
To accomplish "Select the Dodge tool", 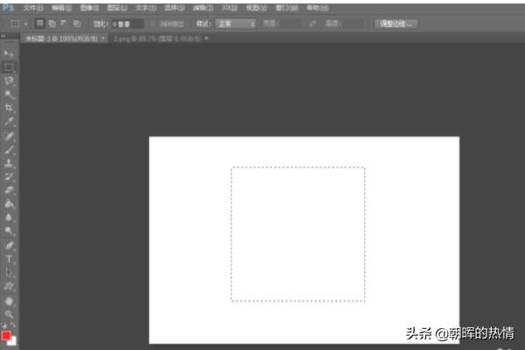I will (9, 231).
